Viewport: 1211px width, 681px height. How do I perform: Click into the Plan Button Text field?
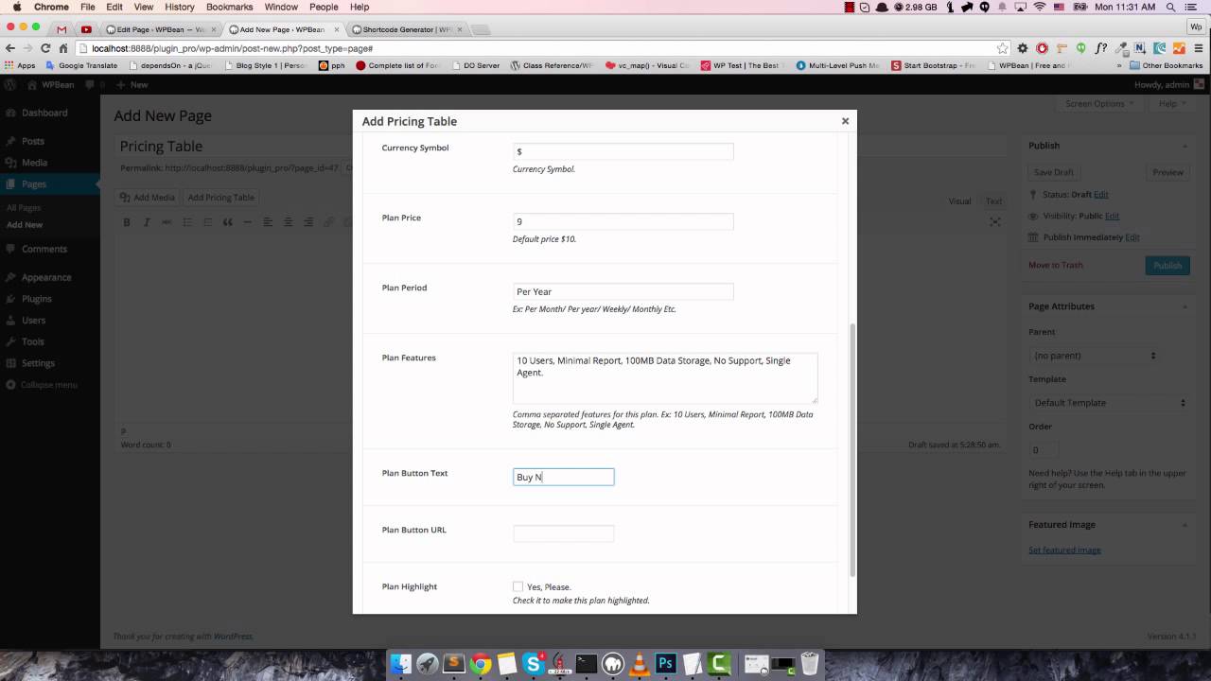[563, 477]
